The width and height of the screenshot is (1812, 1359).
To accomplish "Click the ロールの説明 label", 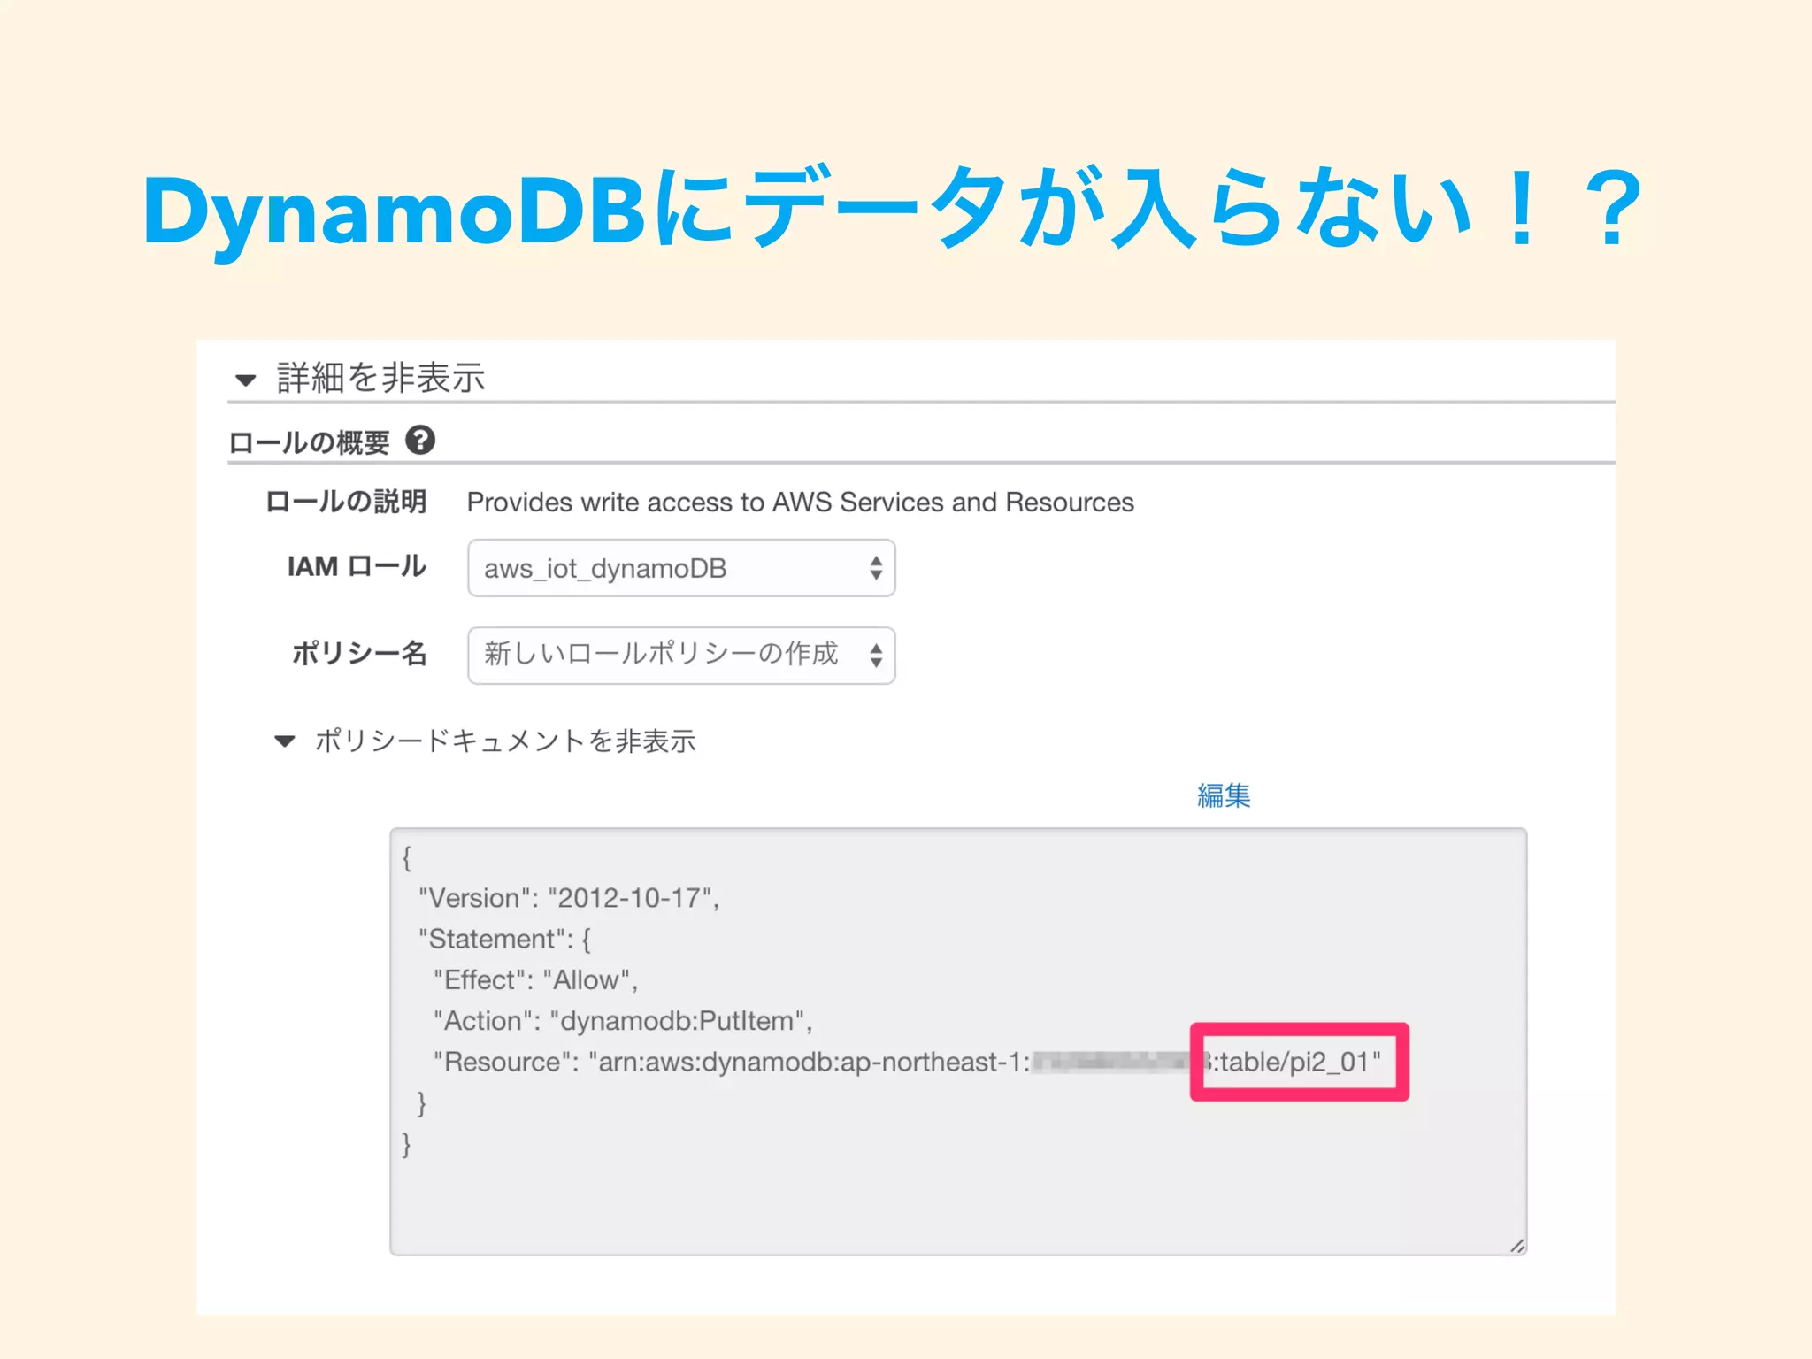I will 346,502.
